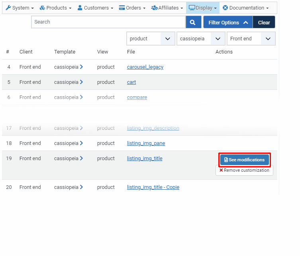Click row number 19

tap(9, 159)
